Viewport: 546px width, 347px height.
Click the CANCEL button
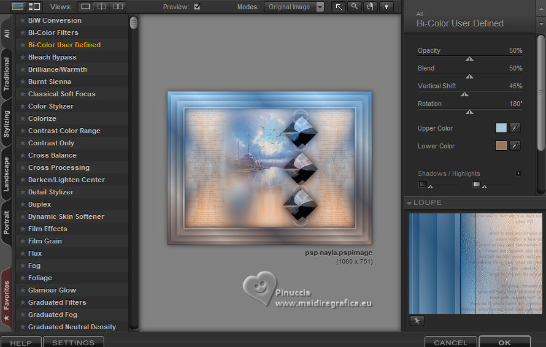[x=450, y=343]
